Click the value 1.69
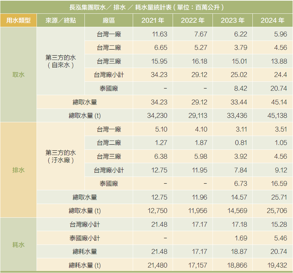Viewport: 293px width, 273px height. [x=241, y=238]
